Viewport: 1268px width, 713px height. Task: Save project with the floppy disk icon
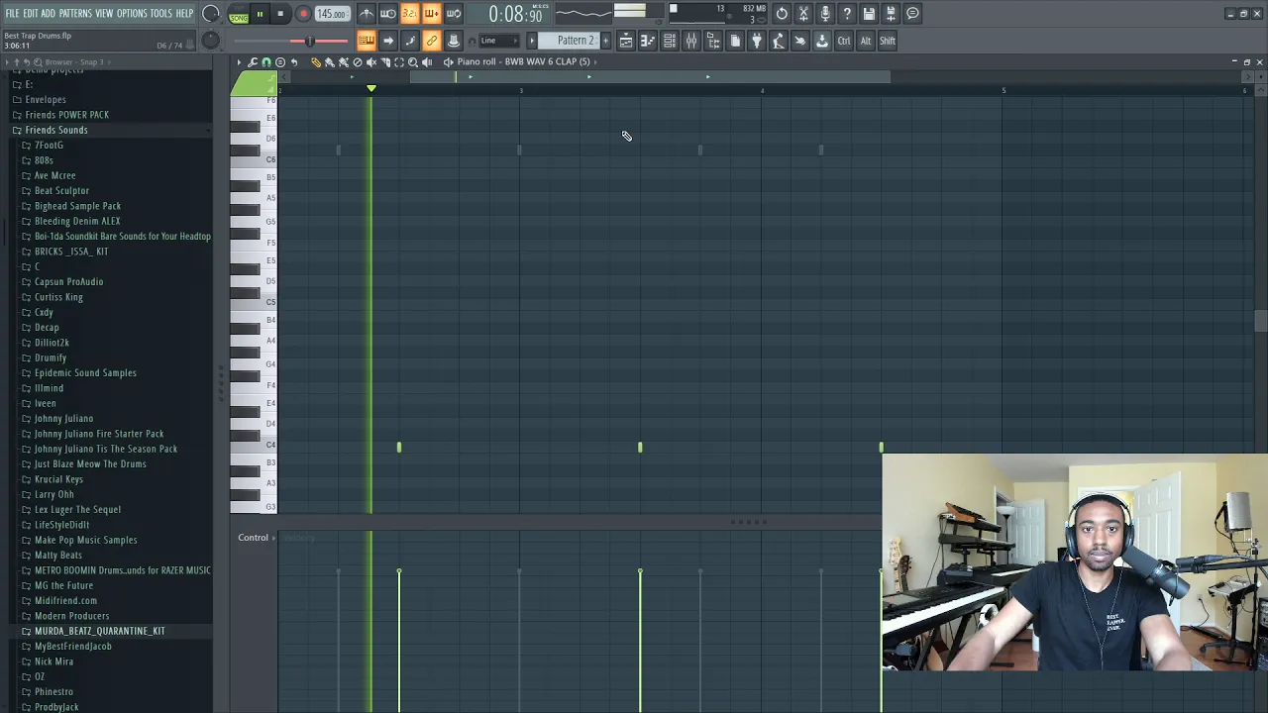869,14
